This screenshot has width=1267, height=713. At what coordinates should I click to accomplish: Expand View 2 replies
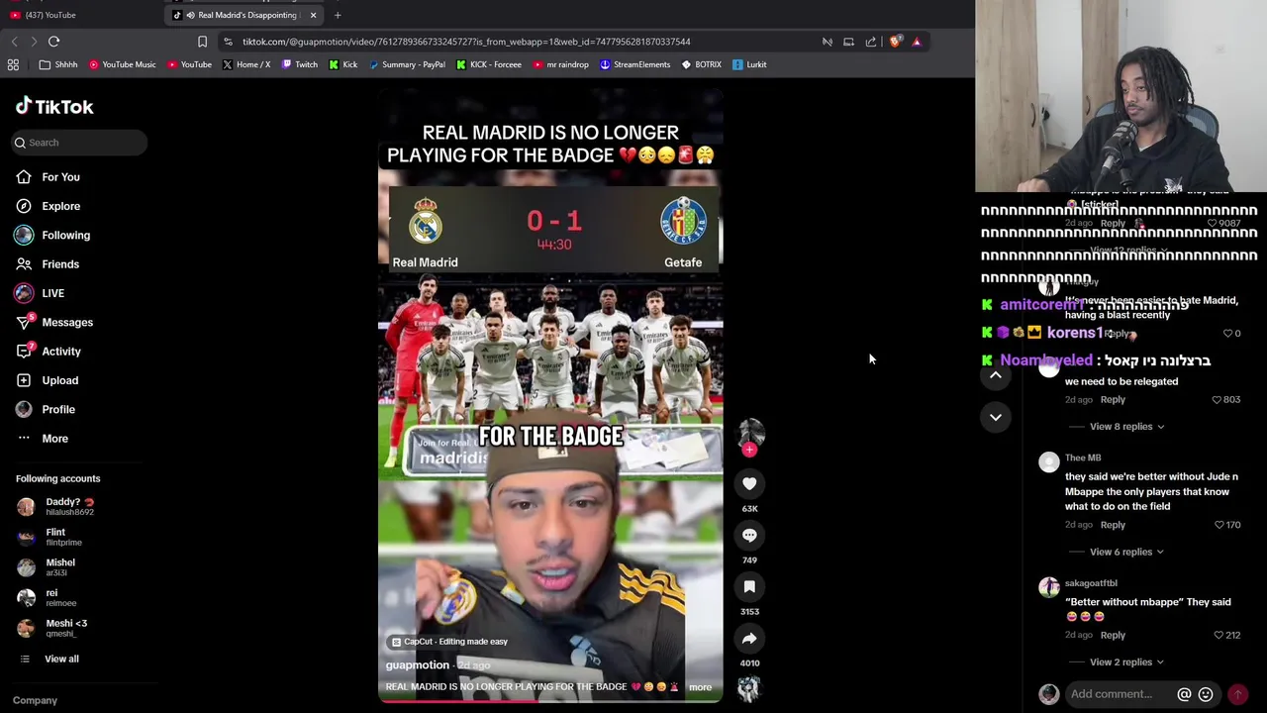[1126, 662]
